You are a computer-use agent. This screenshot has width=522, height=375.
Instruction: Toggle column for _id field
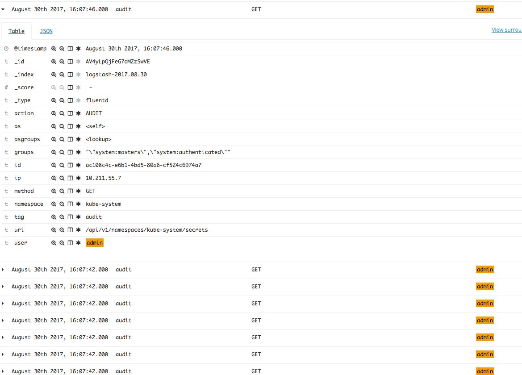pos(70,62)
